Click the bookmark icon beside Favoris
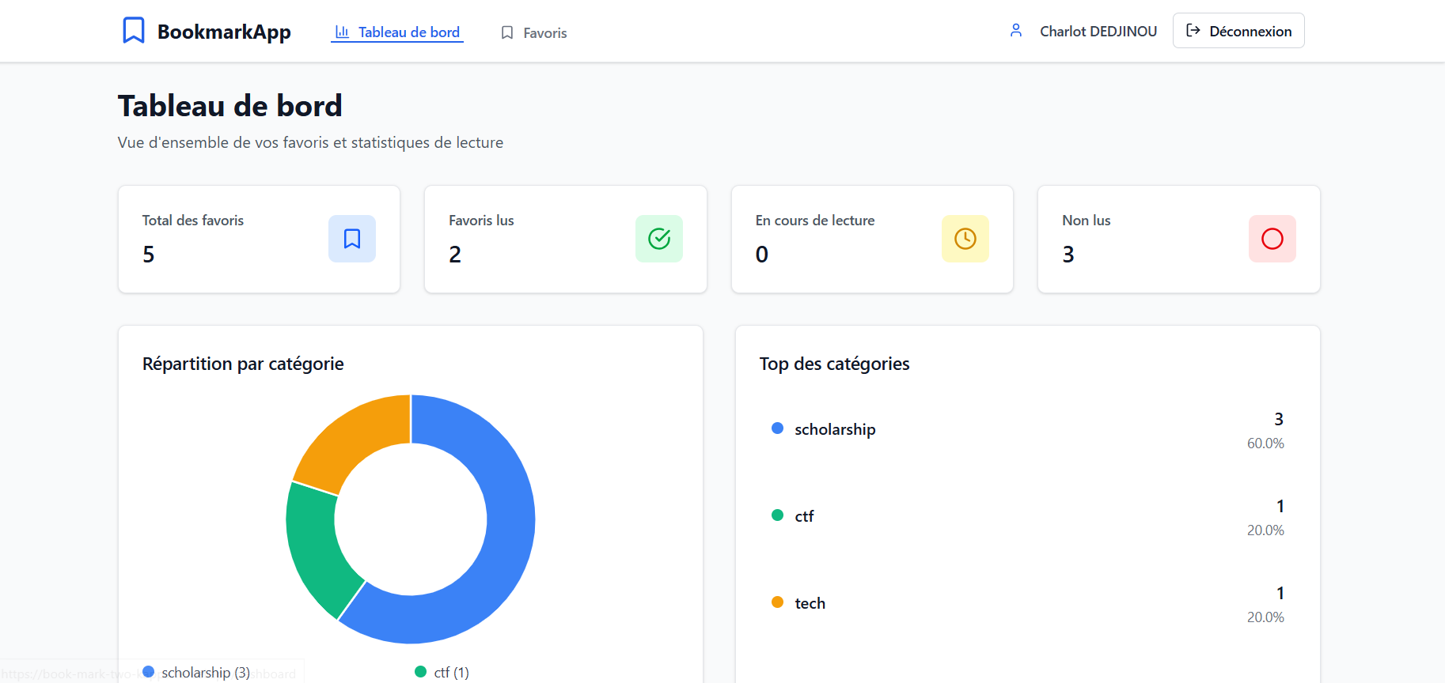The height and width of the screenshot is (683, 1445). [507, 33]
